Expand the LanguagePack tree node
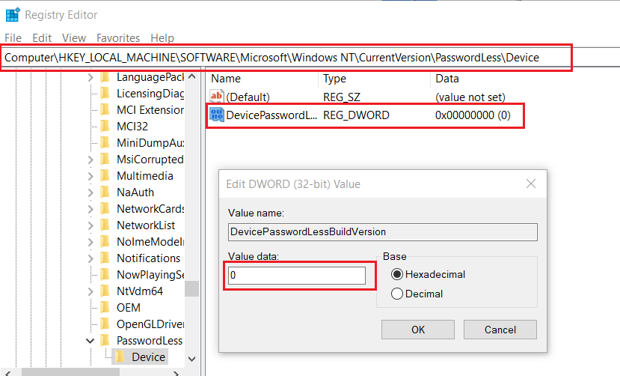The width and height of the screenshot is (620, 376). (x=90, y=77)
